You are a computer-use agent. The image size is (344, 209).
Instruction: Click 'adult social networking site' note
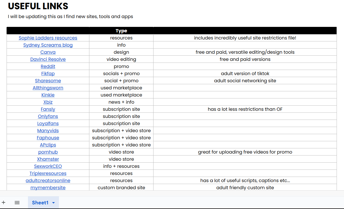tap(245, 81)
